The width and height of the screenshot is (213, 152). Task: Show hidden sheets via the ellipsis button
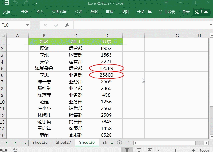pyautogui.click(x=24, y=143)
